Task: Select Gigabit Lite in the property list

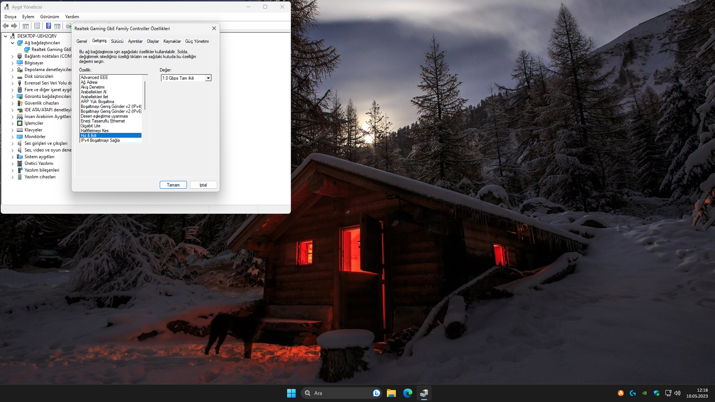Action: click(x=90, y=126)
